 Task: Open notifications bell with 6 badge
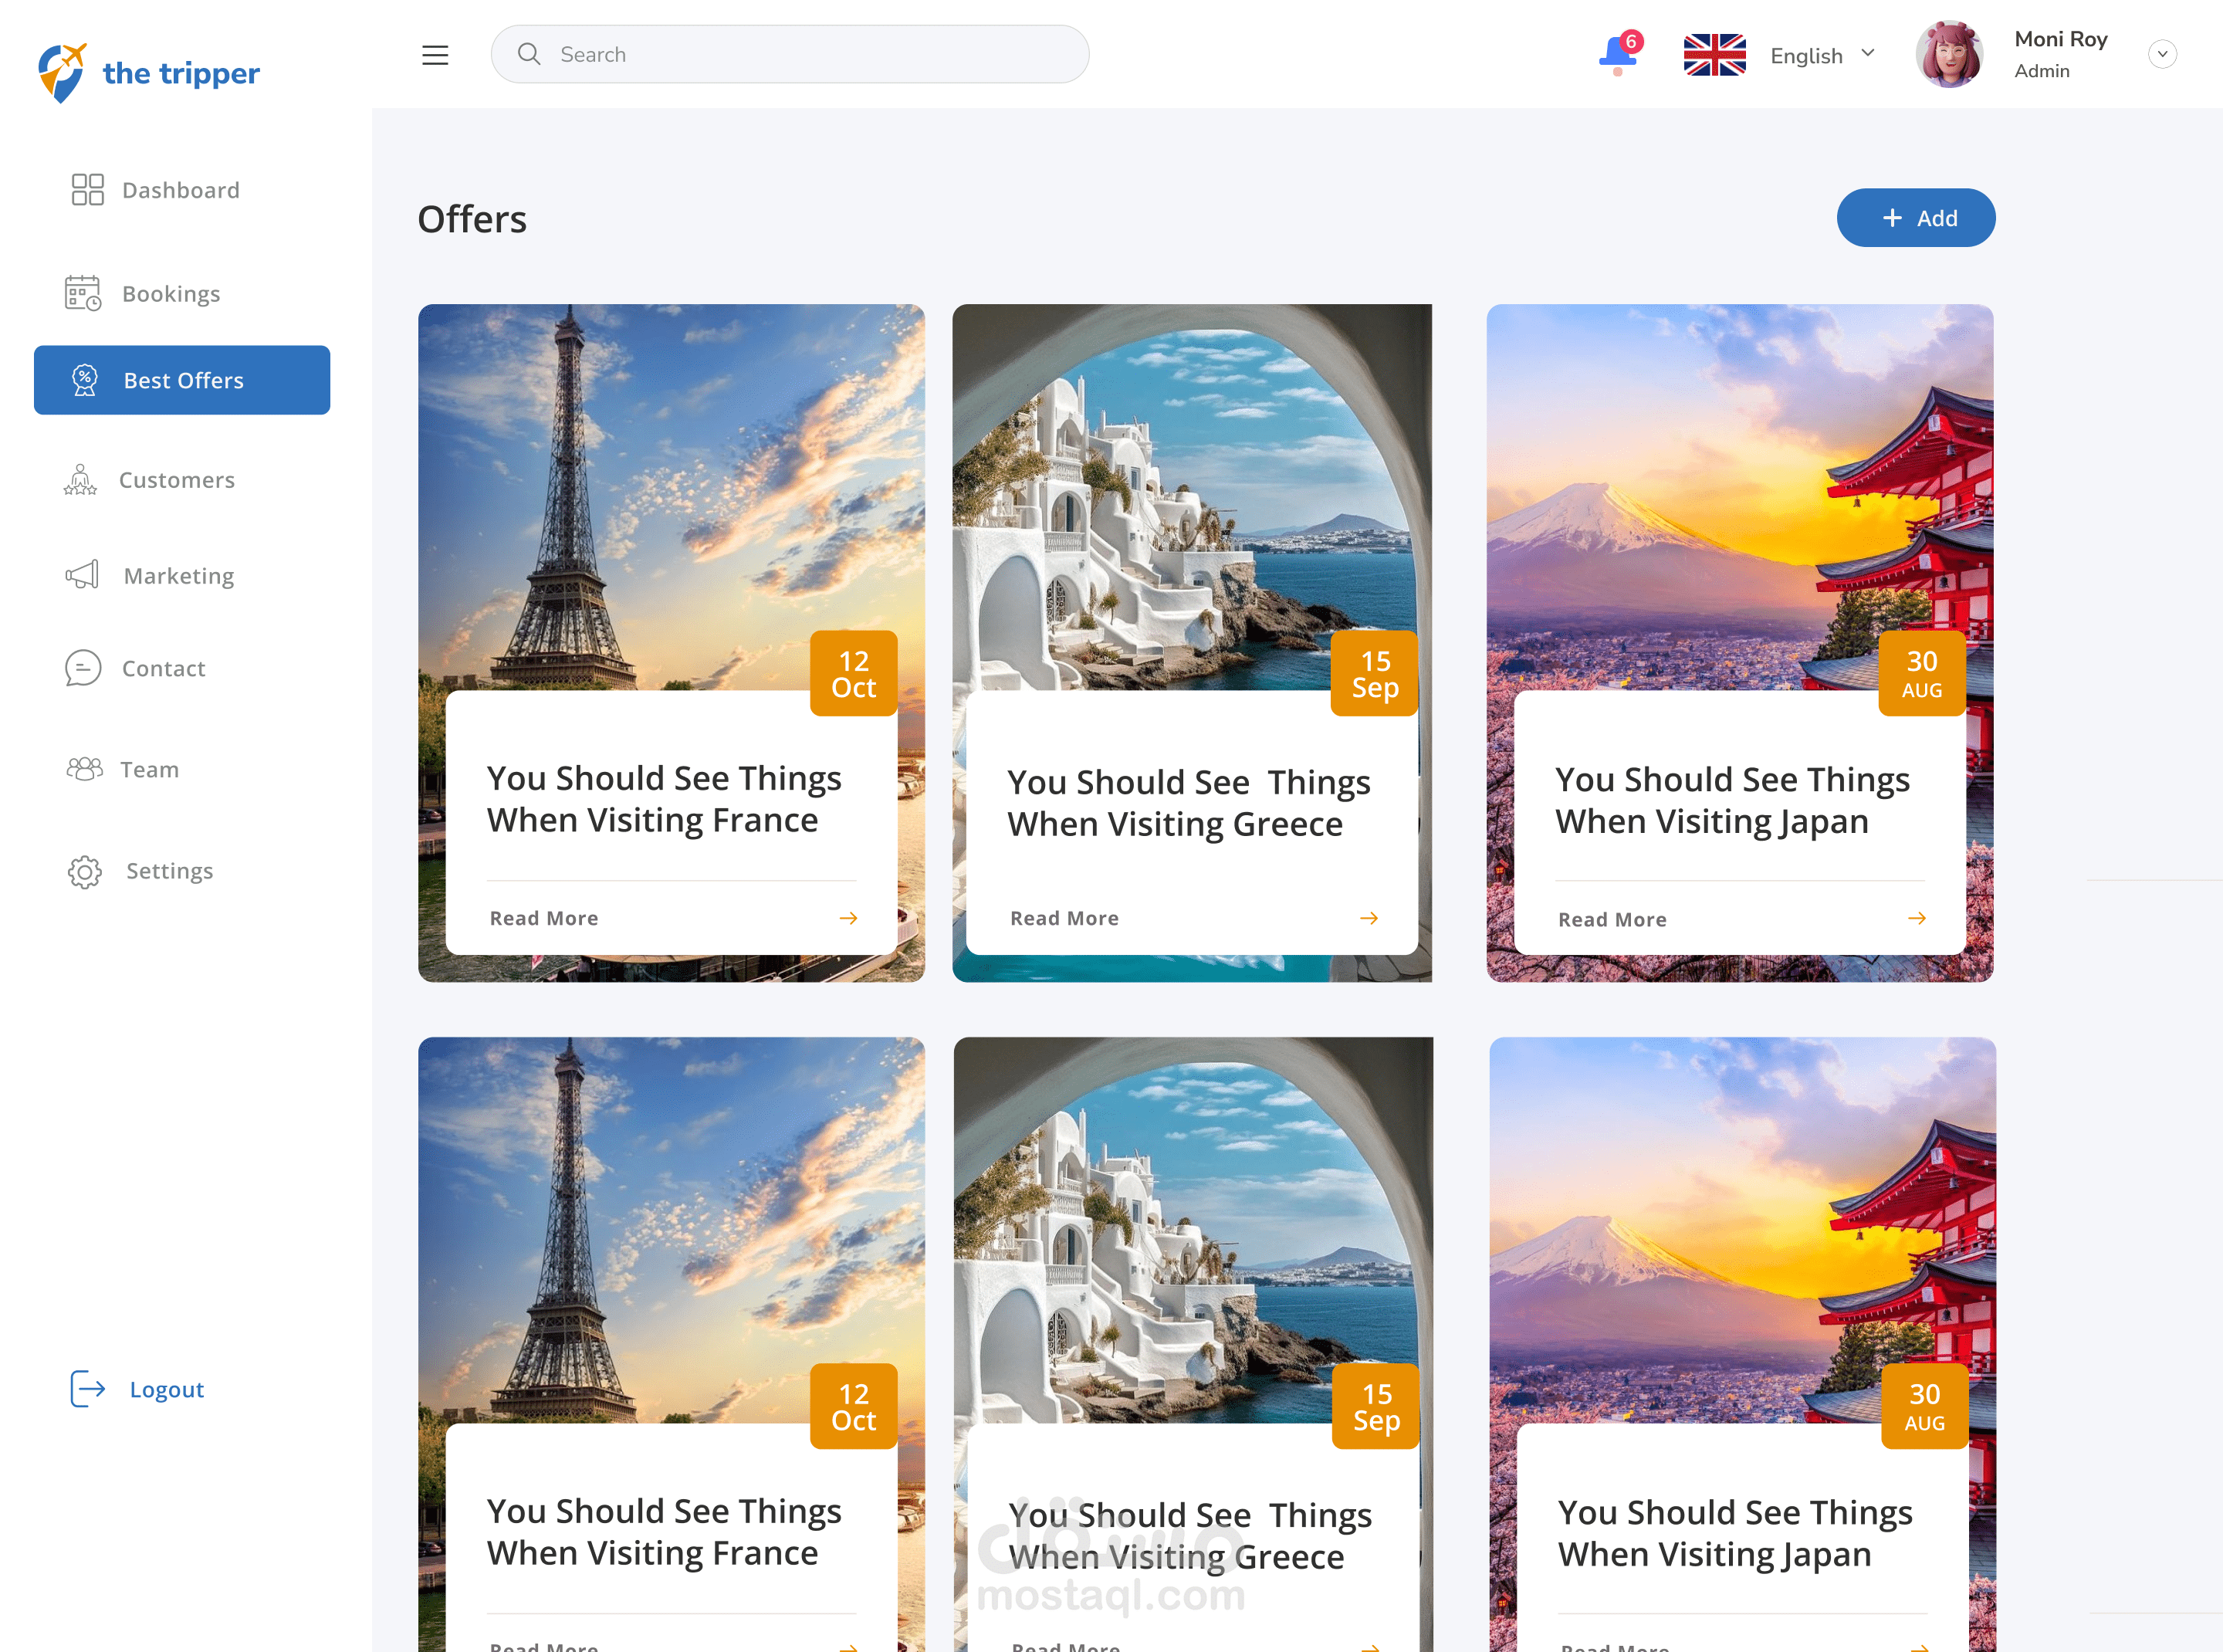(x=1618, y=53)
